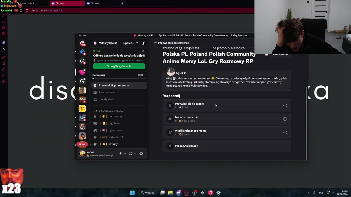
Task: Mark Przywitaj się na czacie task circle
Action: 285,105
